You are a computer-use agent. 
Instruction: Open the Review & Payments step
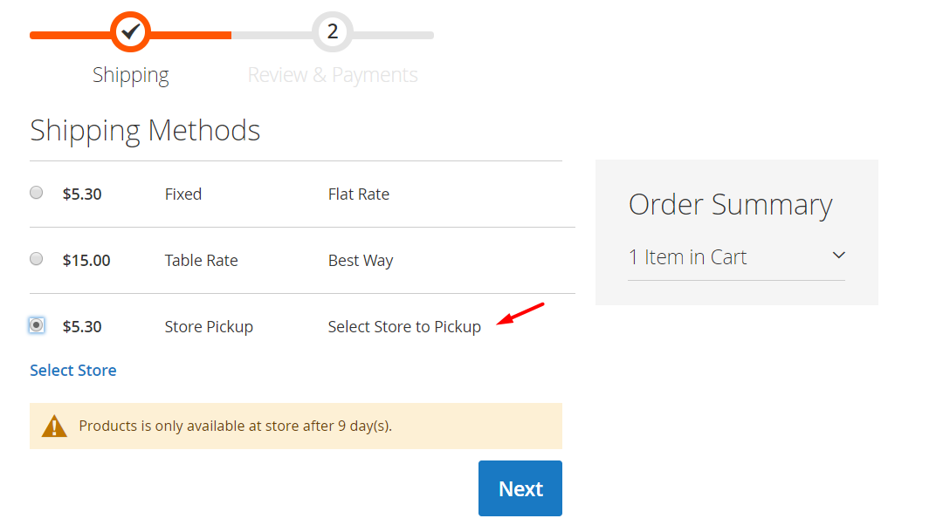(333, 75)
